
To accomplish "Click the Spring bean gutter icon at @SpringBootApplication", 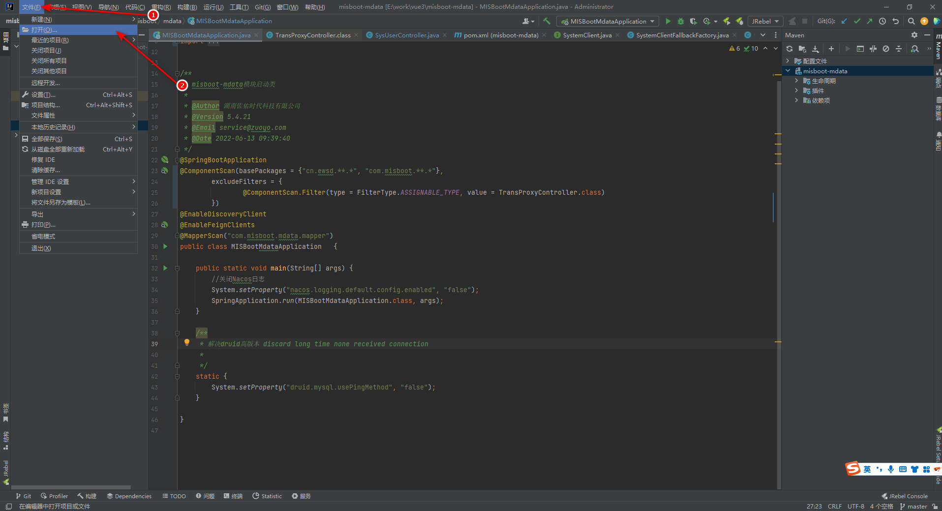I will (165, 160).
